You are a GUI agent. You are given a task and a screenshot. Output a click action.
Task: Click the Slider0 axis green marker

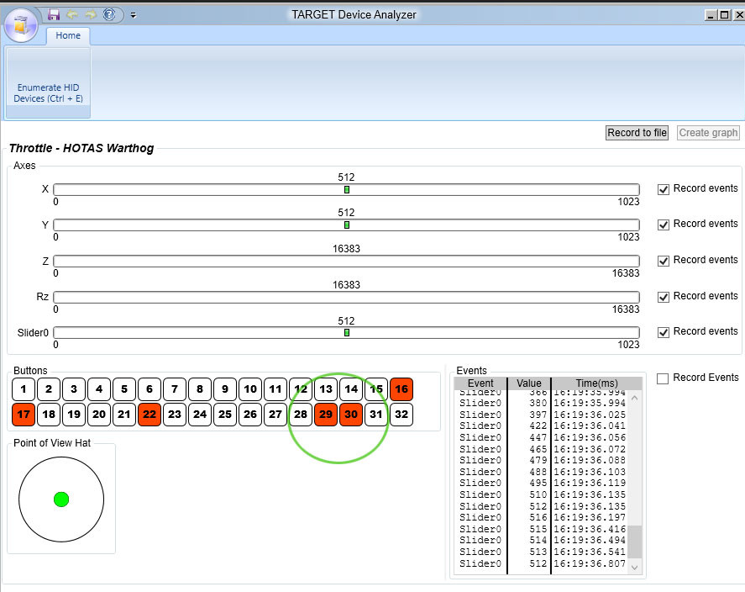(347, 332)
